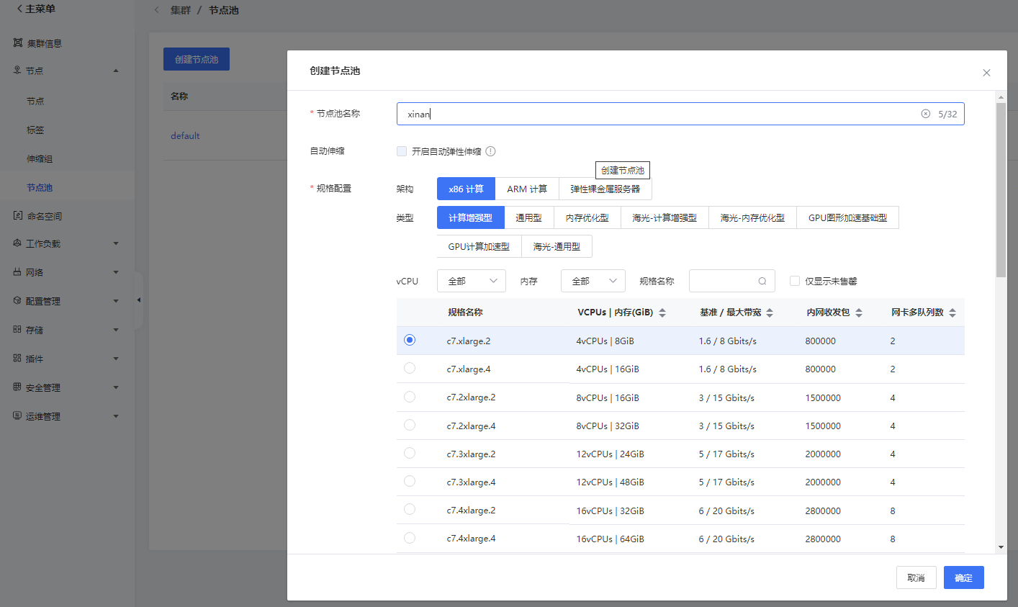Viewport: 1018px width, 607px height.
Task: Select the x86 计算 architecture tab
Action: point(466,189)
